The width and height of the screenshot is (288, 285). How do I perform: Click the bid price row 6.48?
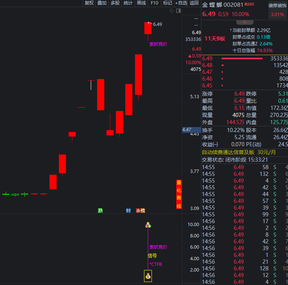244,65
